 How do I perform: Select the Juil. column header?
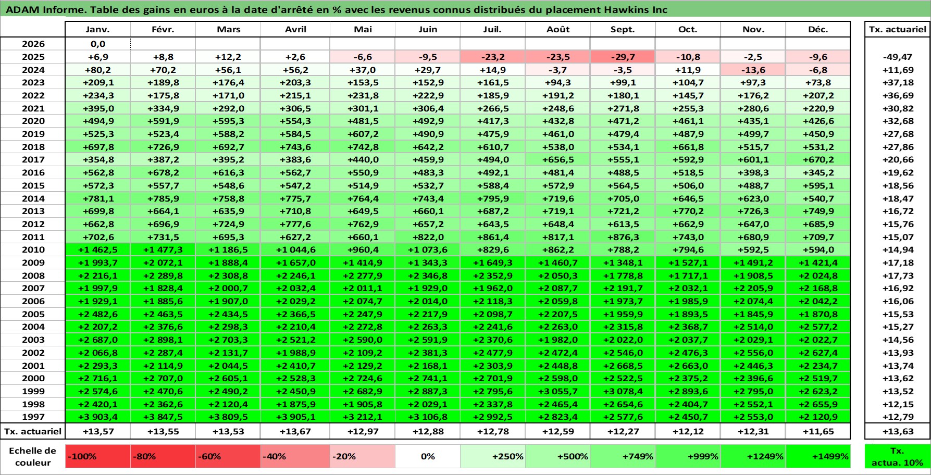coord(493,29)
